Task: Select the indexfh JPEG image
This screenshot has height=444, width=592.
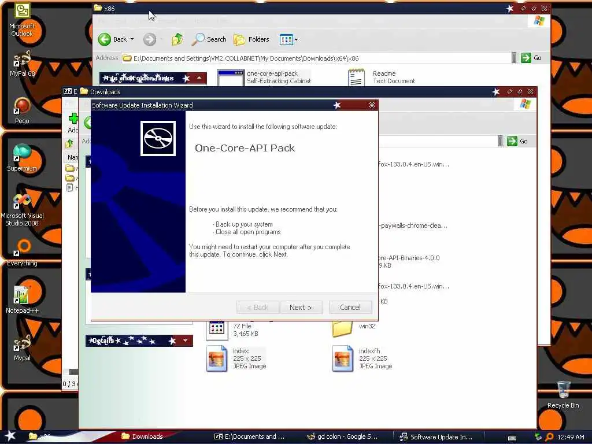Action: (x=362, y=358)
